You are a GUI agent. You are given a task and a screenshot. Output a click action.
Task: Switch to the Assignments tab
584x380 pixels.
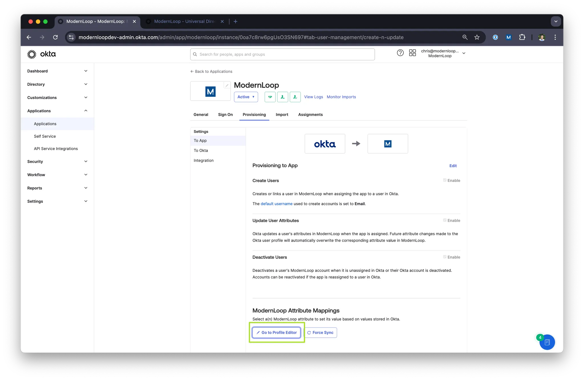pyautogui.click(x=310, y=114)
